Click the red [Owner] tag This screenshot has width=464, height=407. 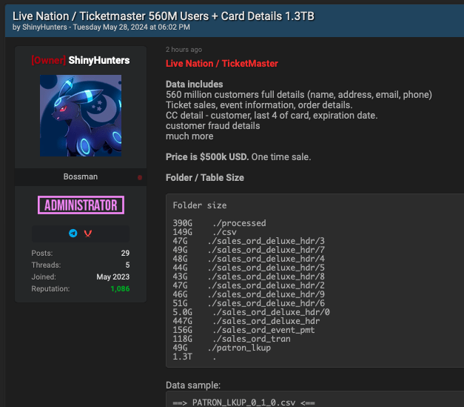coord(49,61)
